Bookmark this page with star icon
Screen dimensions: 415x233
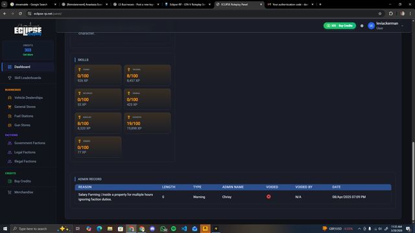point(380,14)
